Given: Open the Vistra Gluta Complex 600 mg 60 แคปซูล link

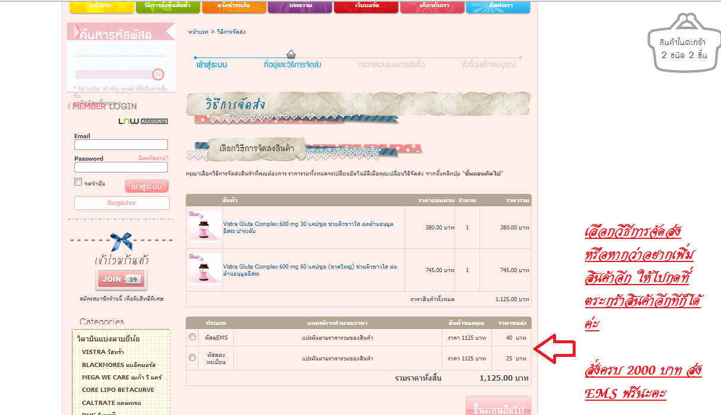Looking at the screenshot, I should point(310,270).
